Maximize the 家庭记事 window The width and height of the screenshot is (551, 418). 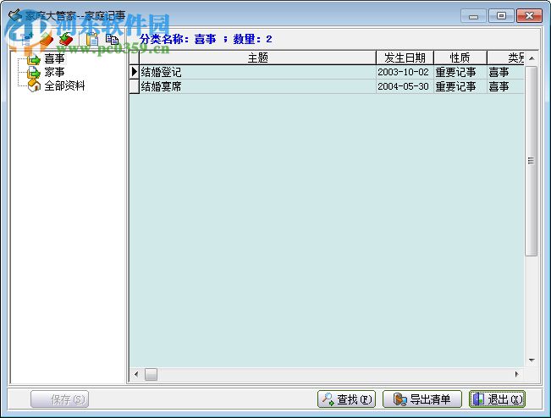click(x=501, y=16)
